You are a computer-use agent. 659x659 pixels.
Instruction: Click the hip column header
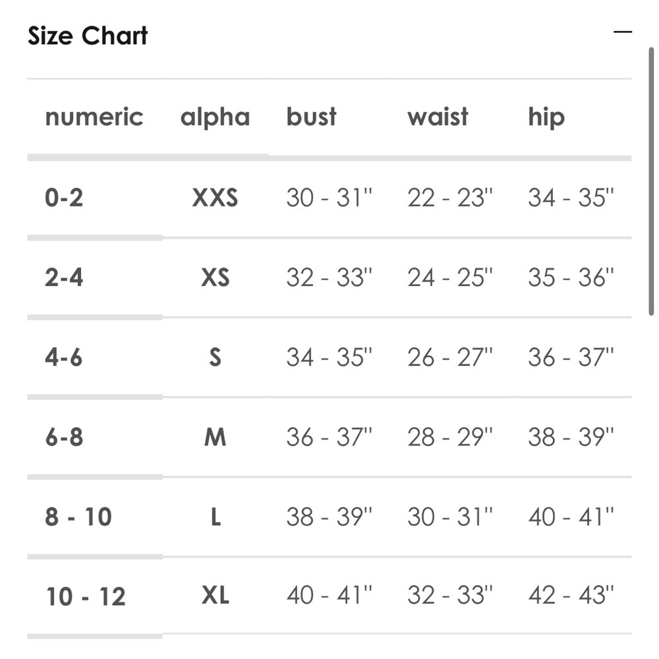(546, 117)
